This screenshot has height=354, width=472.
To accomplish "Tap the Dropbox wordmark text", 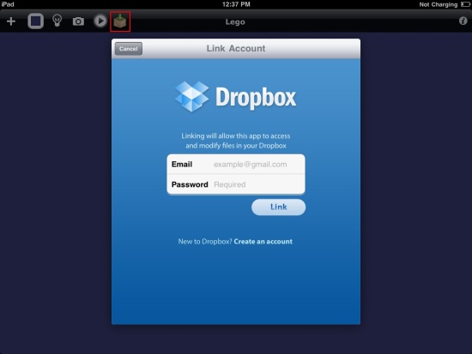I will click(x=256, y=98).
